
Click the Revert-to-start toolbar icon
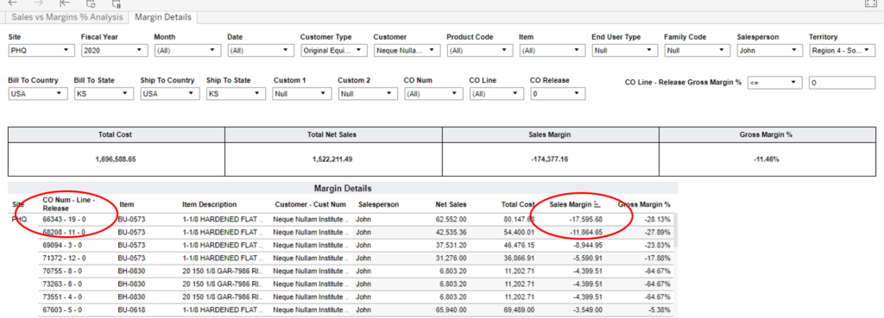[64, 3]
